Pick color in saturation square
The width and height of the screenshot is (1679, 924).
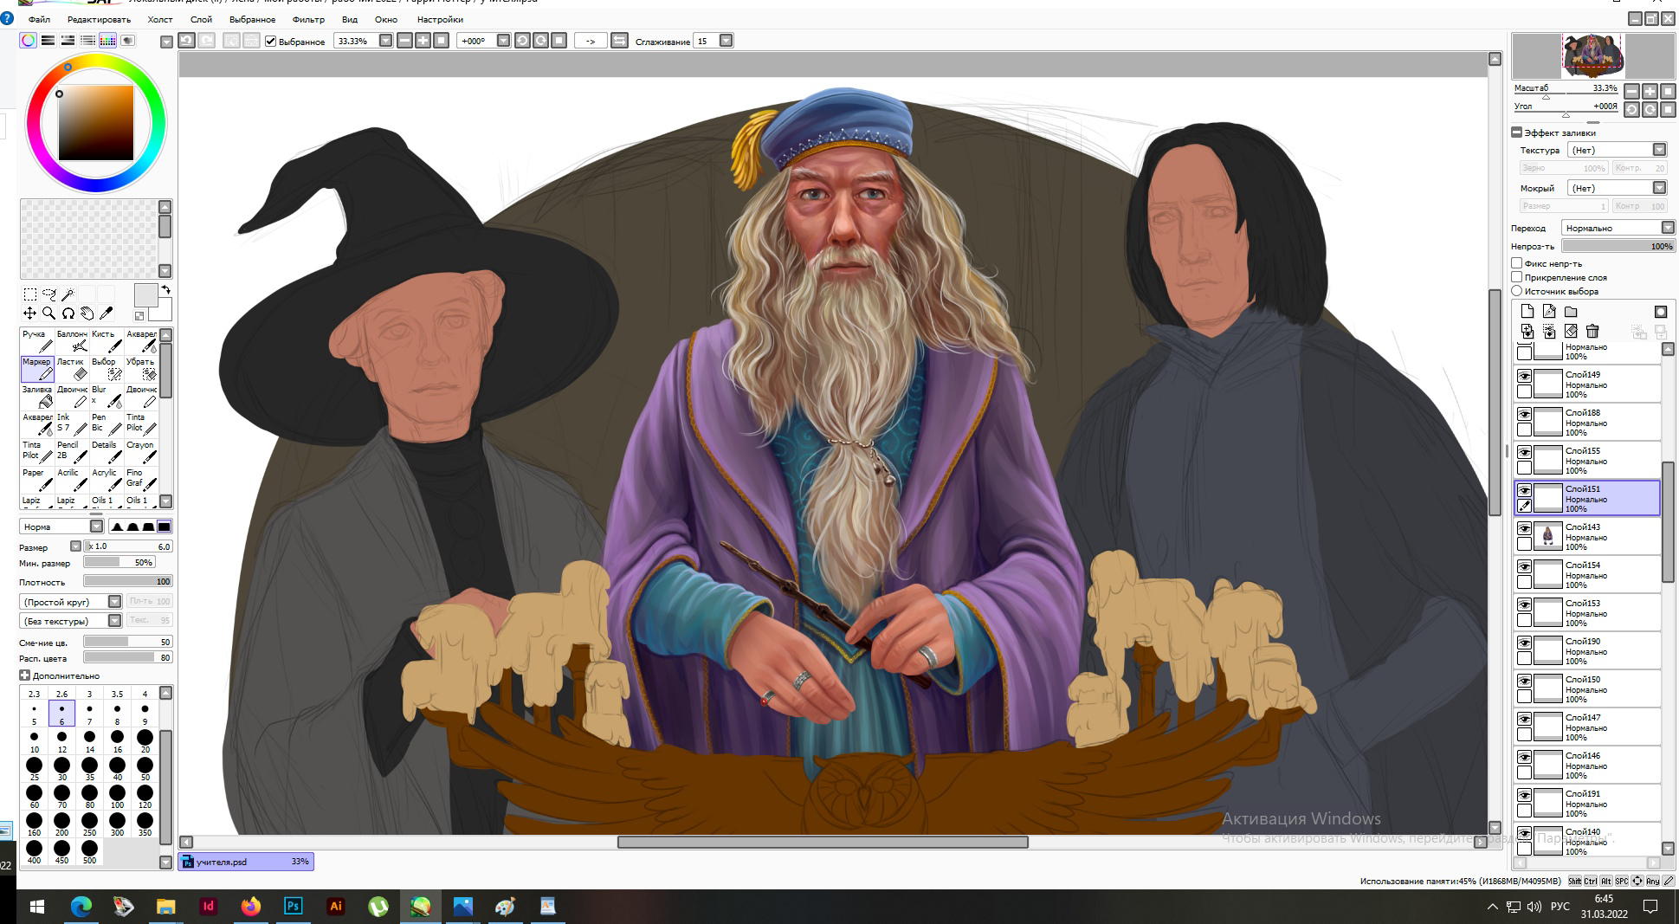96,122
